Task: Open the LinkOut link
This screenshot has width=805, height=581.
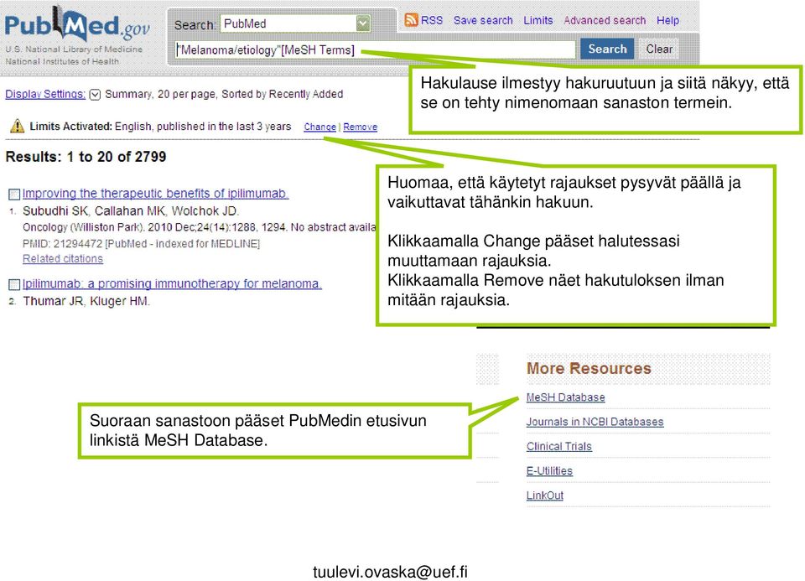Action: click(545, 495)
